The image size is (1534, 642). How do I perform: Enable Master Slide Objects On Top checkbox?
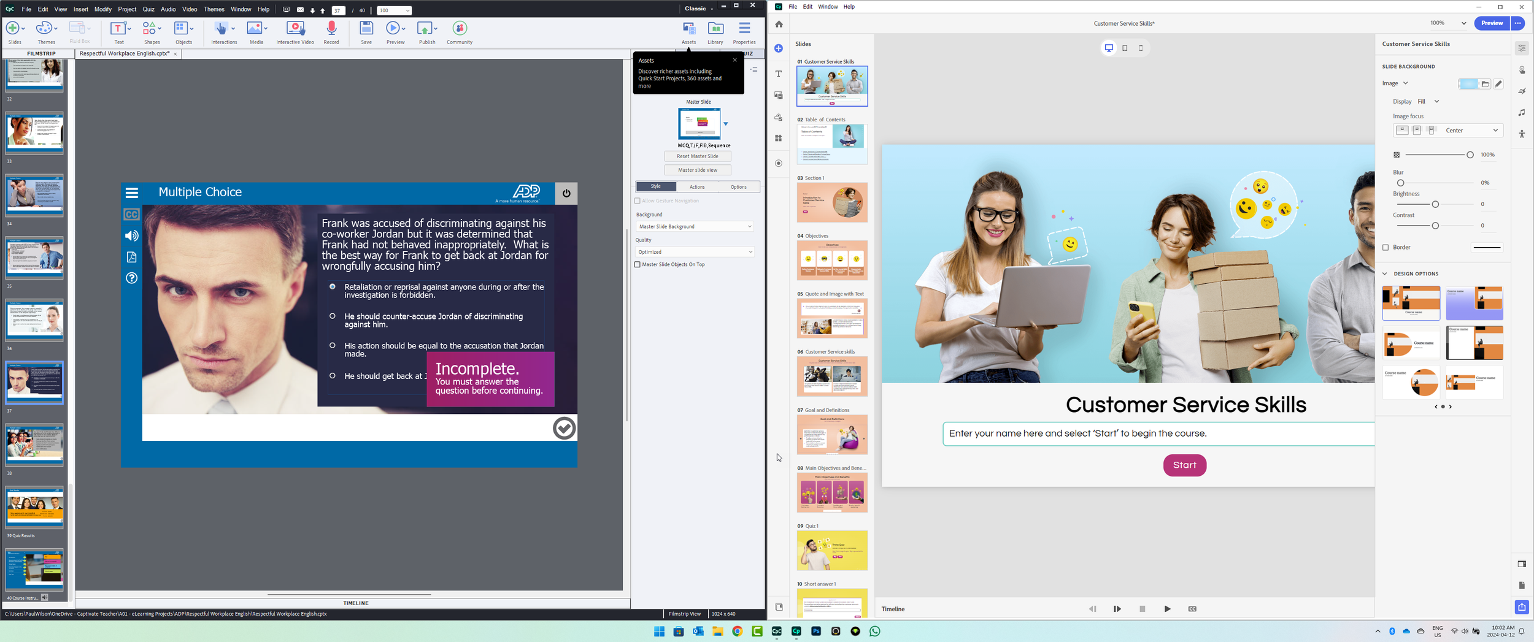[638, 265]
